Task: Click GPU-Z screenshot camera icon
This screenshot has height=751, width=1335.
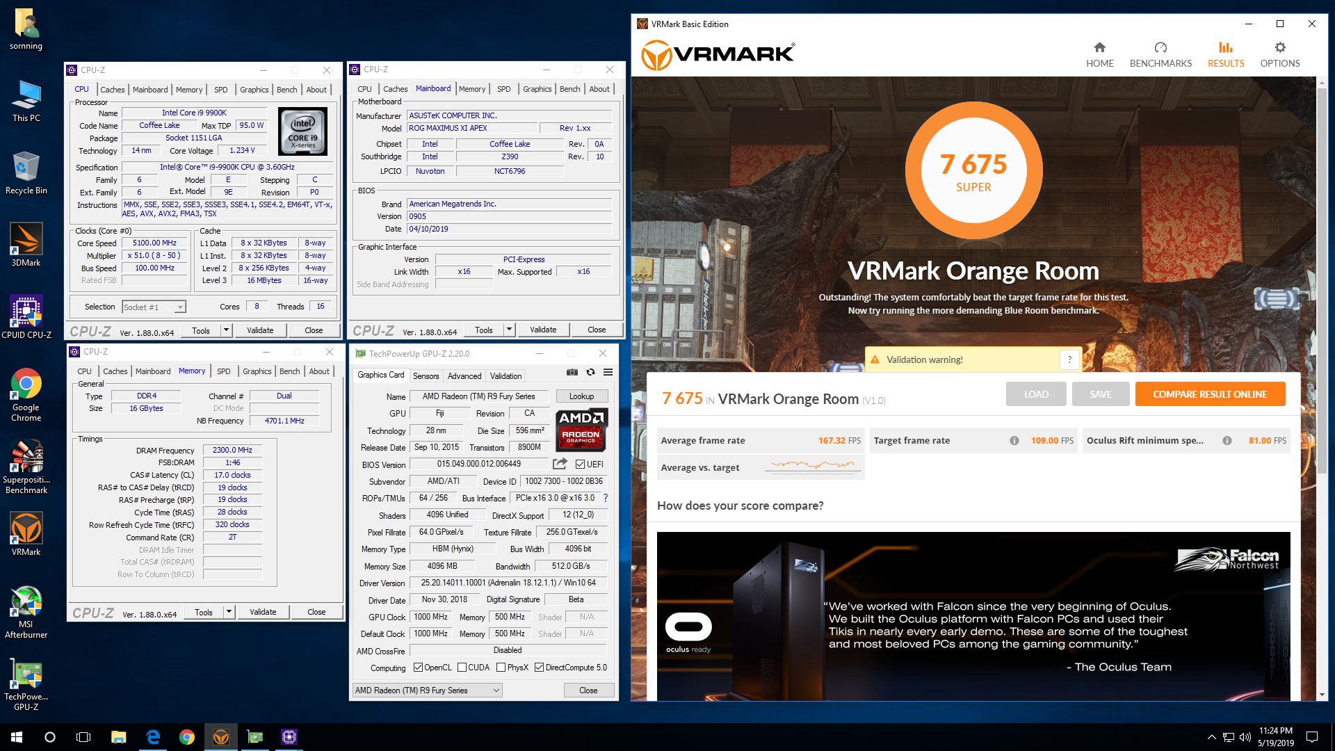Action: (572, 373)
